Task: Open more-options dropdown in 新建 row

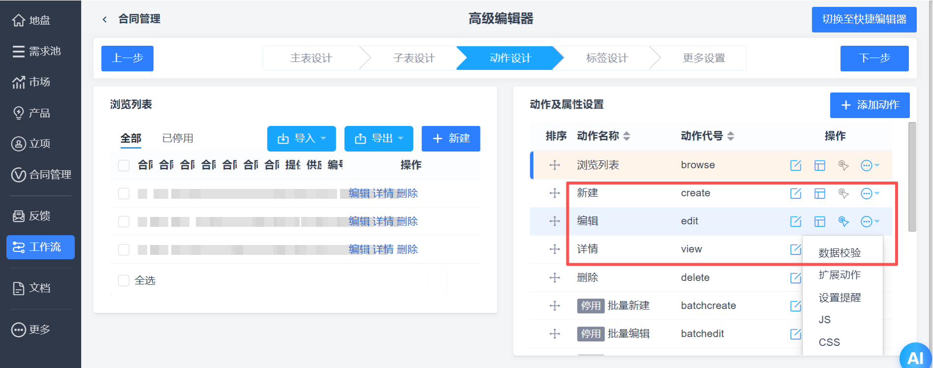Action: (x=870, y=193)
